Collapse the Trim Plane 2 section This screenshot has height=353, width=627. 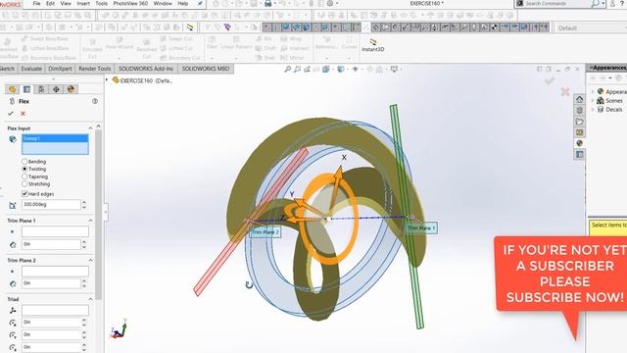(90, 260)
